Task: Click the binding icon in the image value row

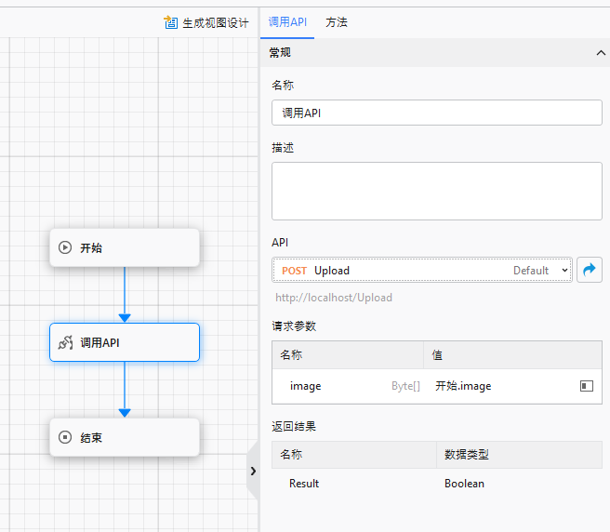Action: click(586, 386)
